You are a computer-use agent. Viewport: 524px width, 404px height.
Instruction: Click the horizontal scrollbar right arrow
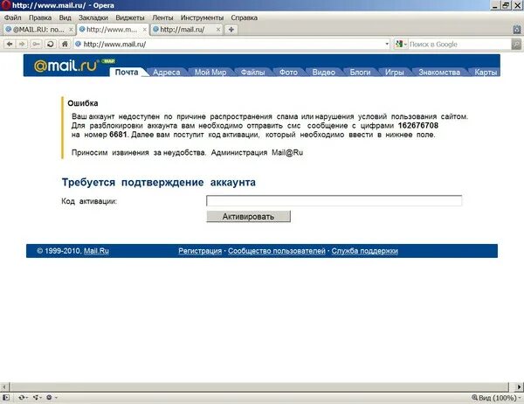pyautogui.click(x=519, y=387)
